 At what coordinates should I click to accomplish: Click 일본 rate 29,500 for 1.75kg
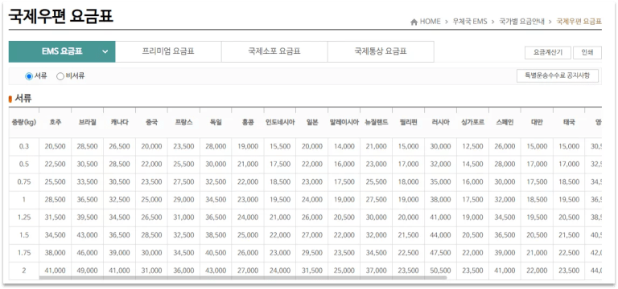pyautogui.click(x=311, y=253)
